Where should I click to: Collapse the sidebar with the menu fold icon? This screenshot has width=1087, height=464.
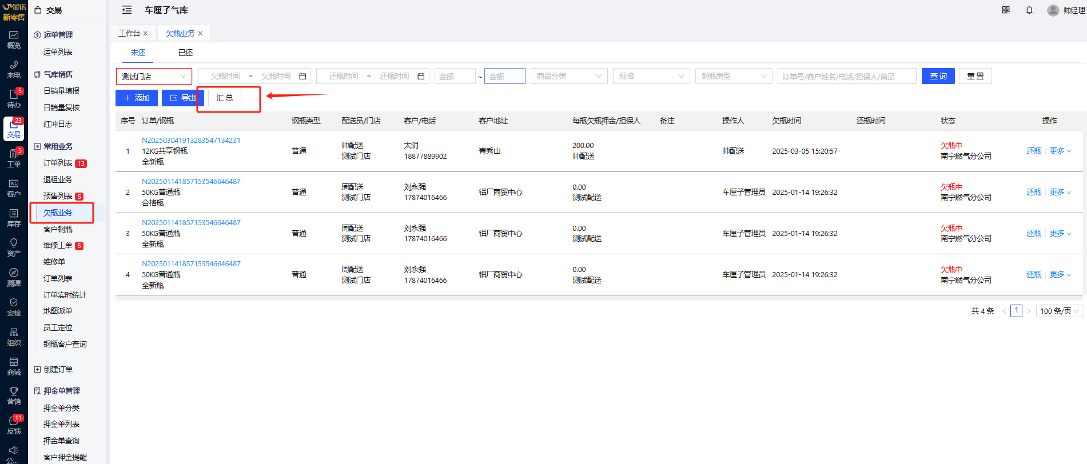pyautogui.click(x=127, y=10)
